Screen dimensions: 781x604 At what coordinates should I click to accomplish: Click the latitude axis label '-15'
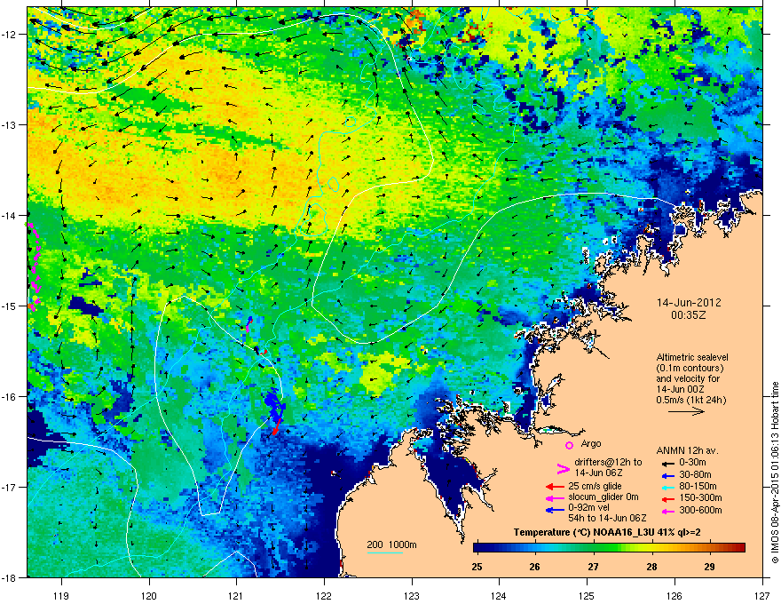coord(10,306)
